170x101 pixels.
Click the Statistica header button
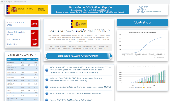click(x=143, y=22)
